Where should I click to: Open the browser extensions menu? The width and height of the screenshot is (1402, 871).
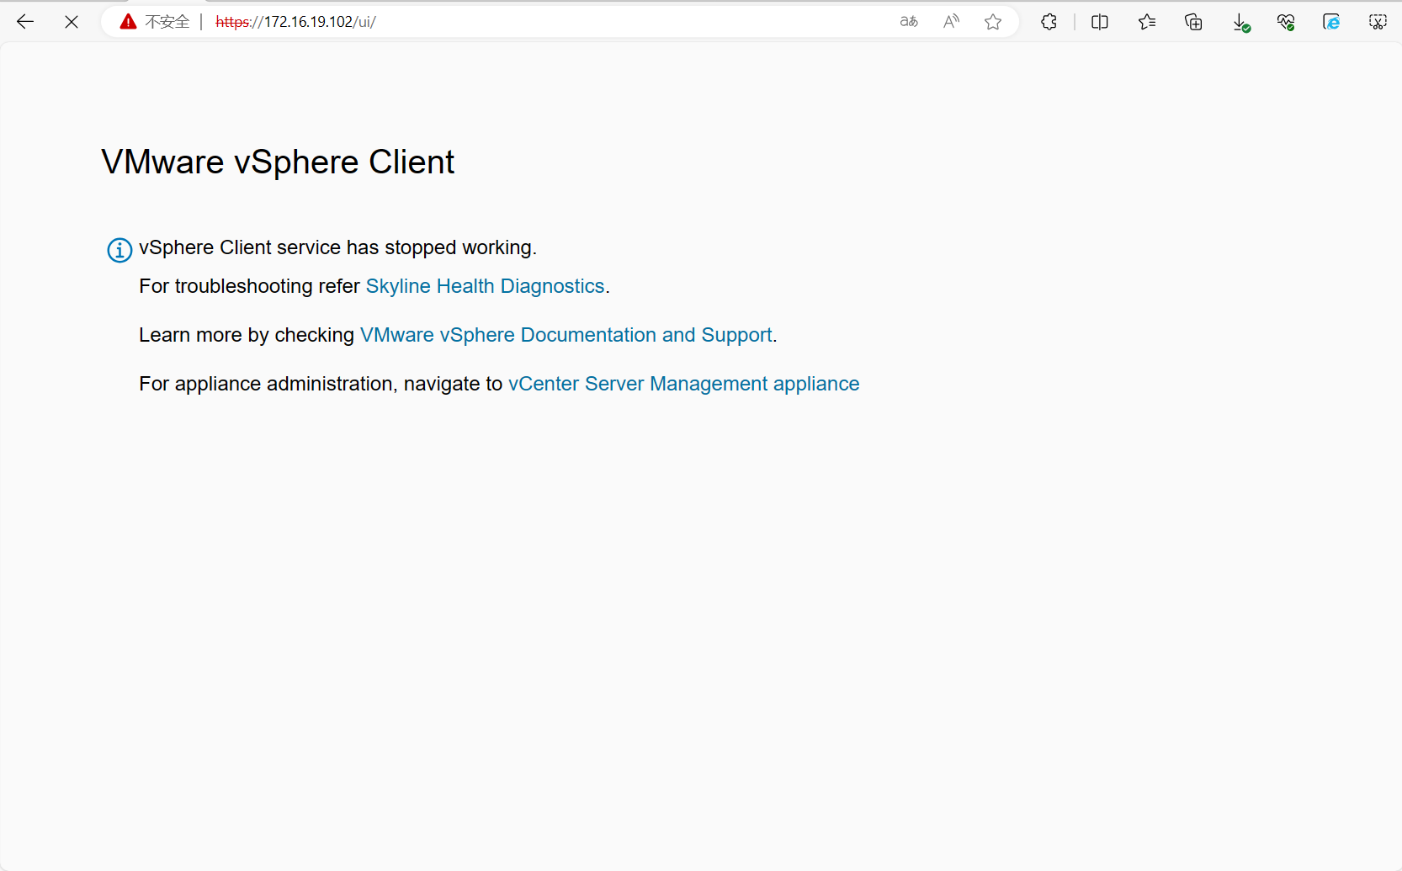click(1049, 22)
